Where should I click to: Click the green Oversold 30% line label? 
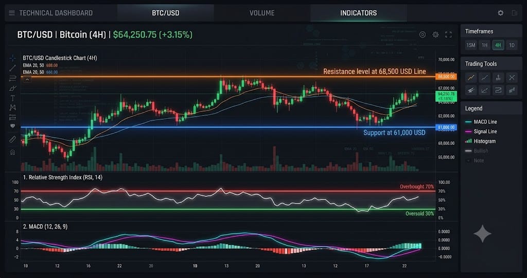pos(420,214)
